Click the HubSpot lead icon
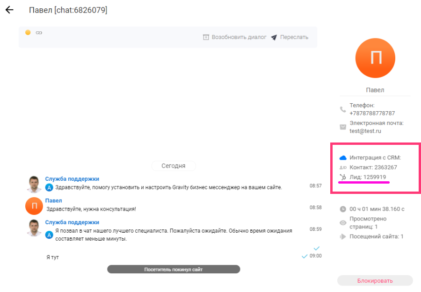The width and height of the screenshot is (421, 292). pyautogui.click(x=343, y=177)
